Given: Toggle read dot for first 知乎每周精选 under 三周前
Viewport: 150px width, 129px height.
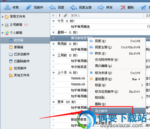Looking at the screenshot, I should point(53,61).
